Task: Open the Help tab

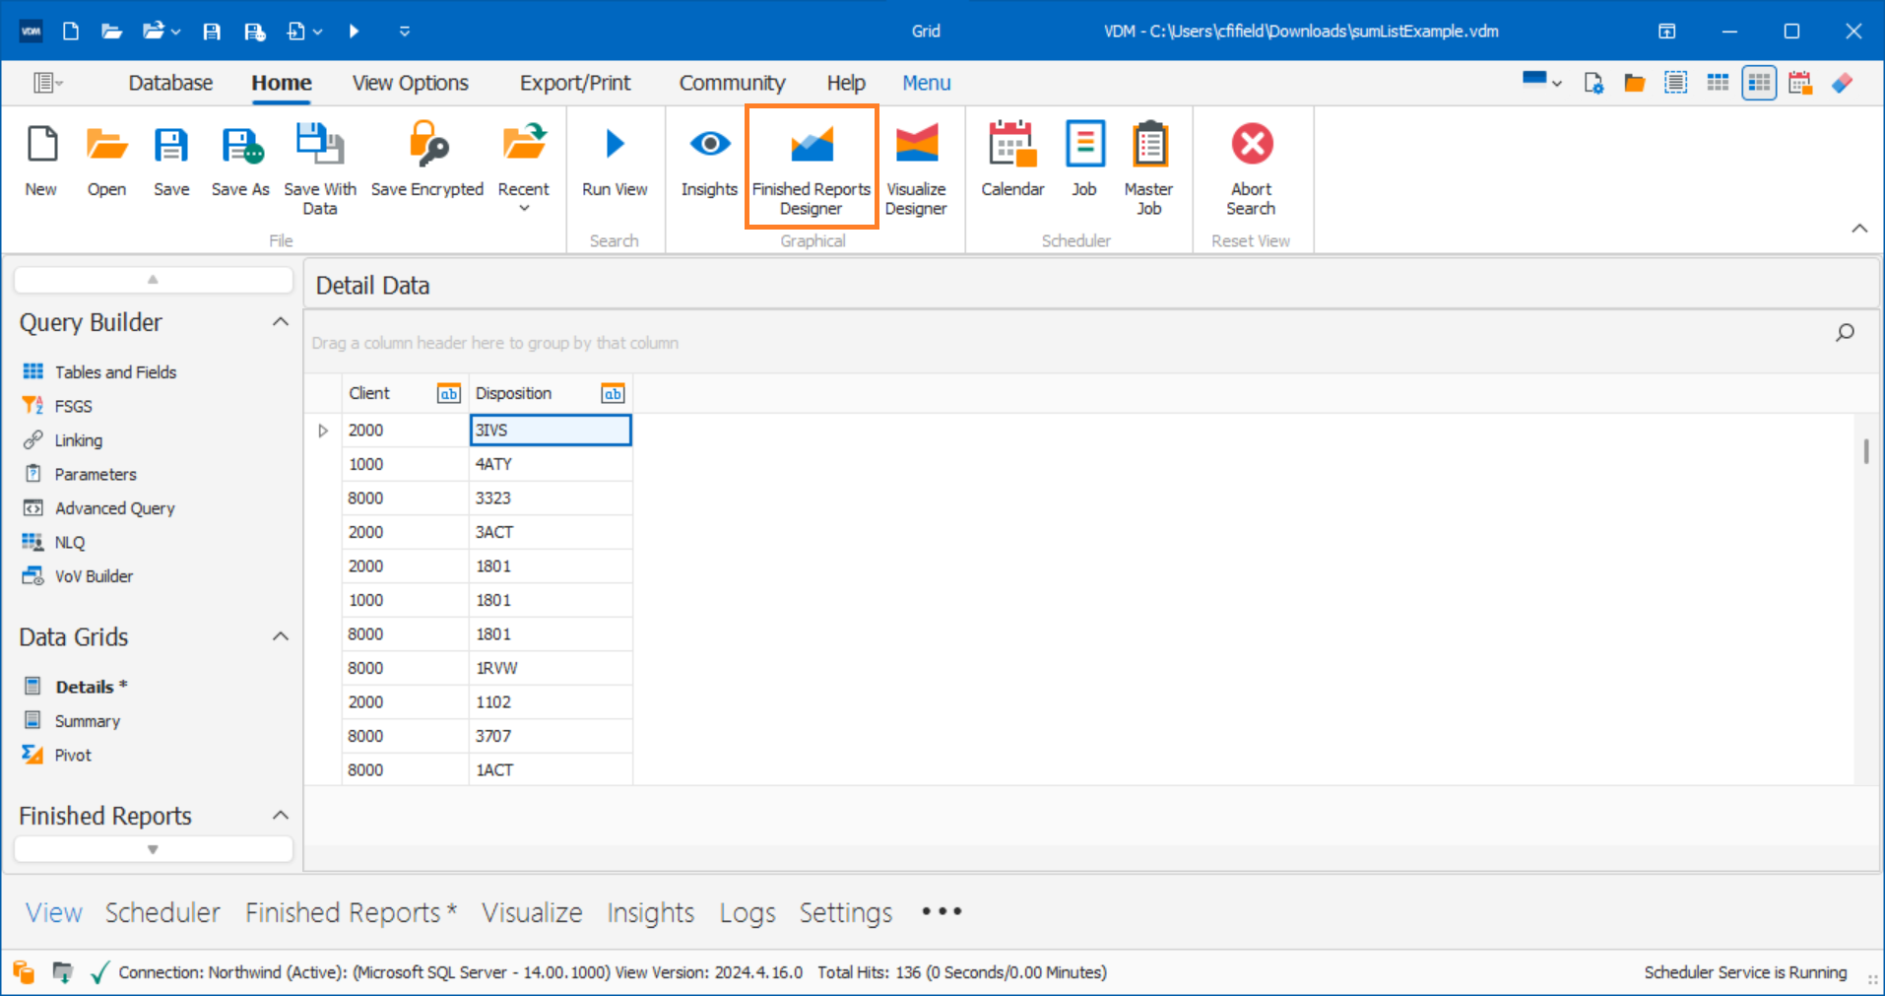Action: coord(846,83)
